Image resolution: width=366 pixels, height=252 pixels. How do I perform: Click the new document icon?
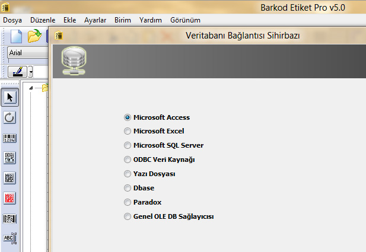[17, 36]
